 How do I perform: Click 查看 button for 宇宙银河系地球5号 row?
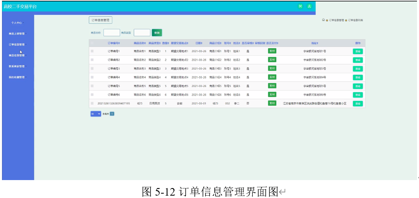[358, 86]
